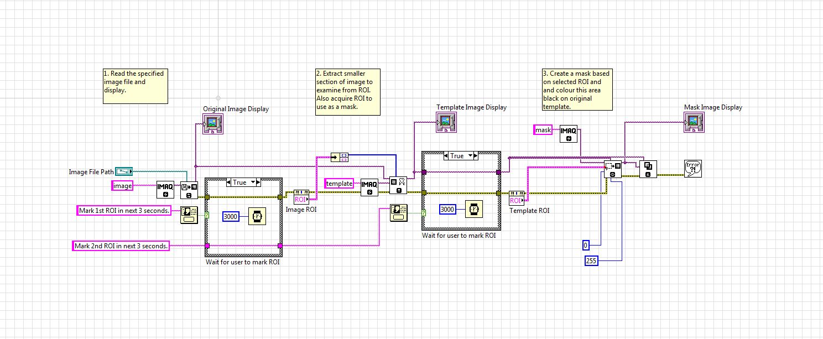Select the 'template' string constant
The height and width of the screenshot is (339, 823).
point(339,183)
